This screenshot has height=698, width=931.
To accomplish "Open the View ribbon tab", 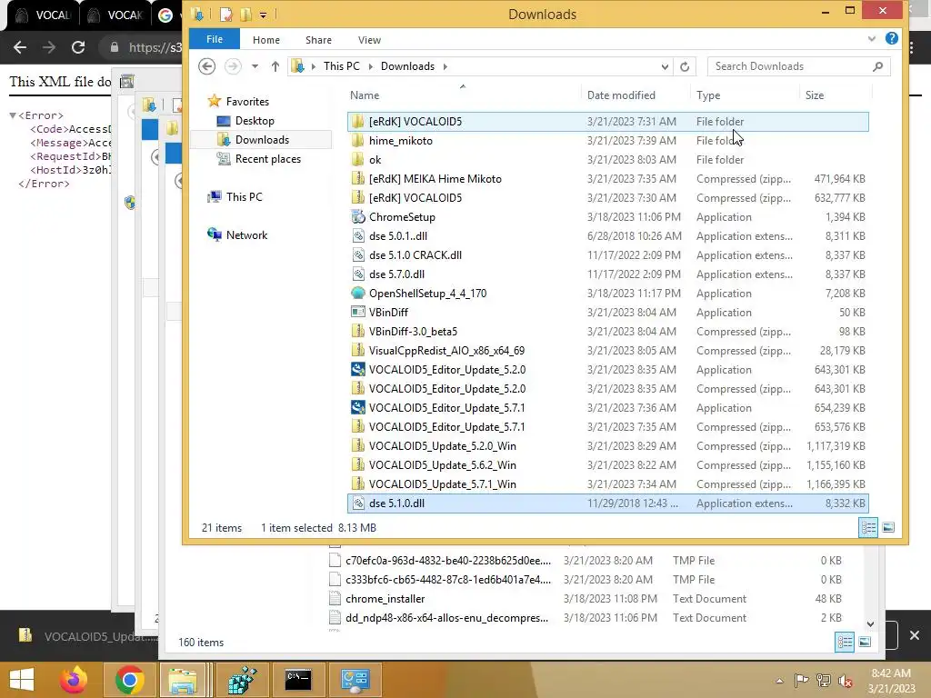I will click(x=369, y=40).
